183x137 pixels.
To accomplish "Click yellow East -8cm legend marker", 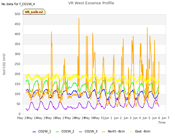I will coord(131,132).
